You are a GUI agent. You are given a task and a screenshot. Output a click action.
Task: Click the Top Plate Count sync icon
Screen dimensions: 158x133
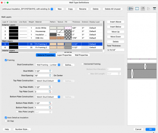click(x=50, y=92)
